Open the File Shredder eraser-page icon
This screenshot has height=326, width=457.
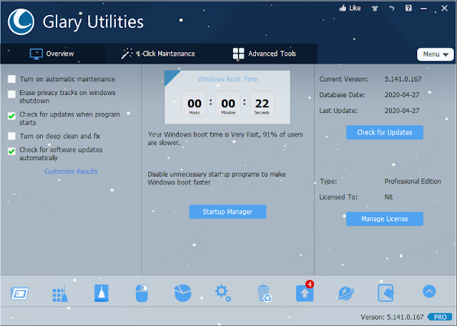[x=386, y=293]
